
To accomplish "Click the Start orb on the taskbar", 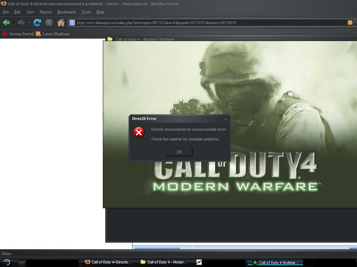I will 7,262.
